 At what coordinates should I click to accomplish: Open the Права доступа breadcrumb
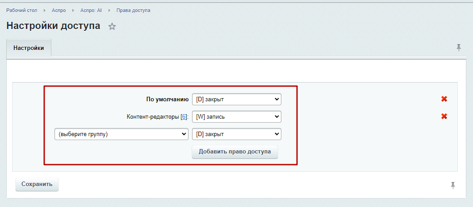coord(134,11)
